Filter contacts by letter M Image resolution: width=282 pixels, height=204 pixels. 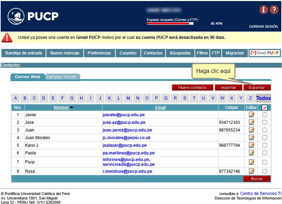tap(128, 98)
